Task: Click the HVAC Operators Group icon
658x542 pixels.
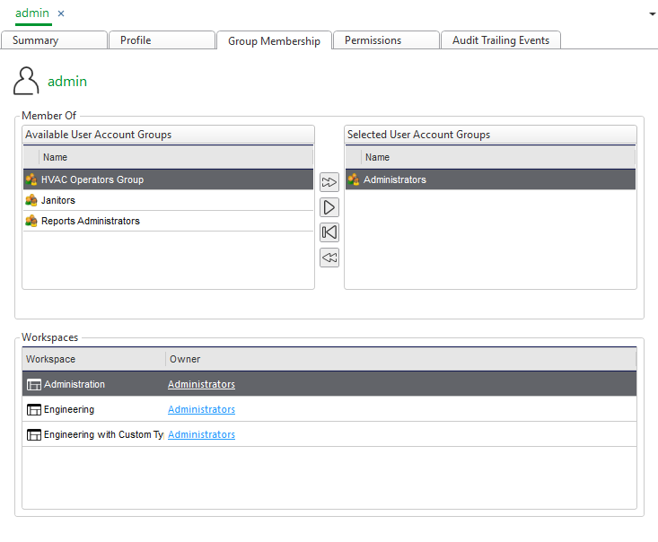Action: [31, 179]
